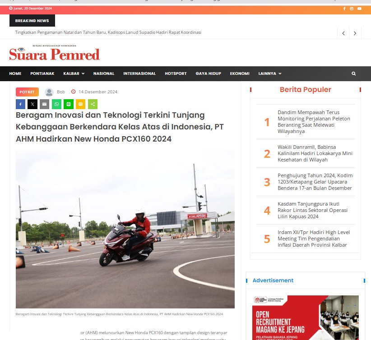Open the YouTube channel from the top bar
This screenshot has width=371, height=340.
pos(359,9)
